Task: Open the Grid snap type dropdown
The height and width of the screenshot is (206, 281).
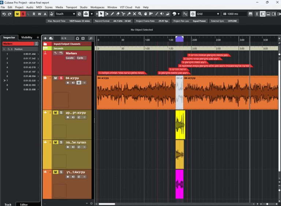Action: click(x=208, y=14)
